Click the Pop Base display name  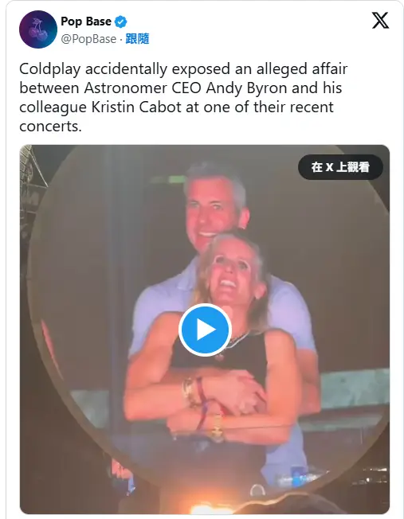pyautogui.click(x=86, y=21)
